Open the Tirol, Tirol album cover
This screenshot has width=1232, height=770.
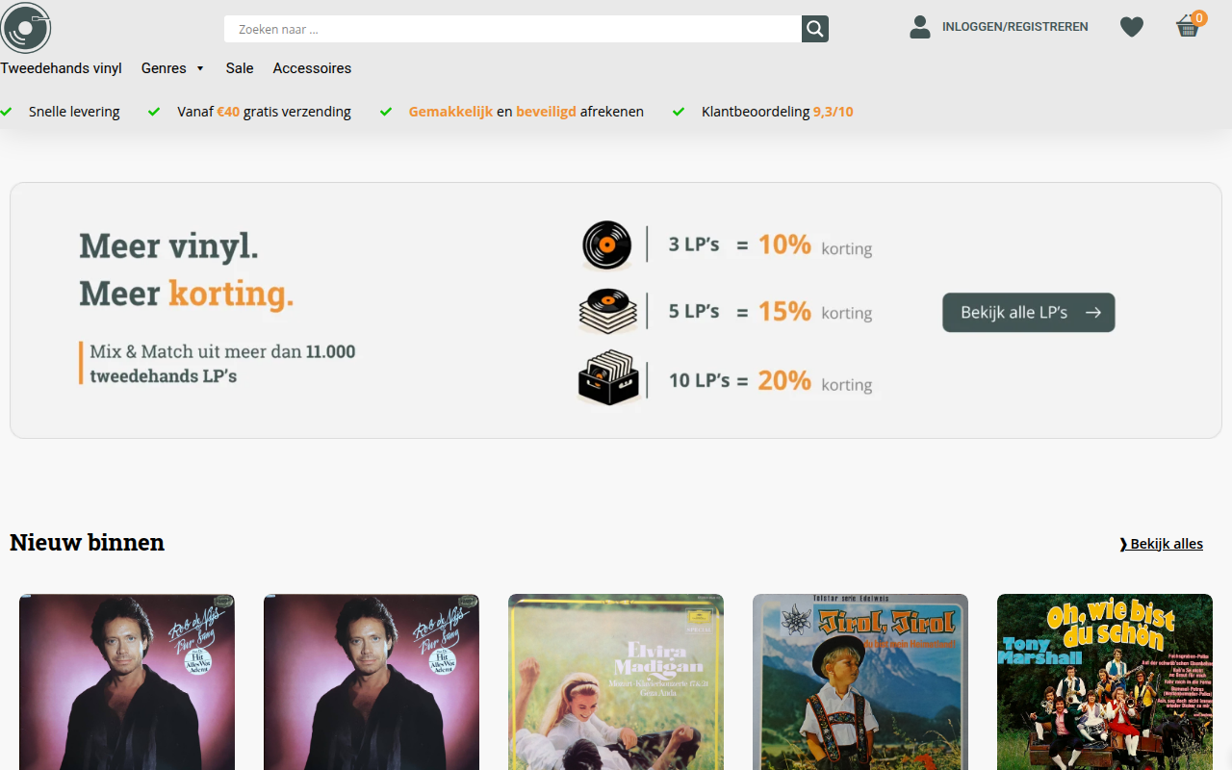point(860,681)
